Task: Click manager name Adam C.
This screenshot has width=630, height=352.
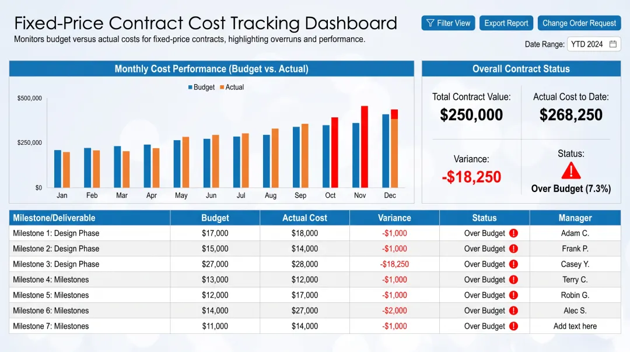Action: pos(575,233)
